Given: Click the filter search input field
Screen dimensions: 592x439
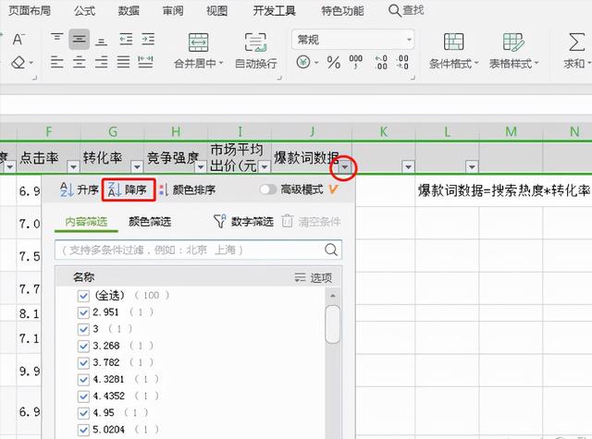Looking at the screenshot, I should [198, 250].
